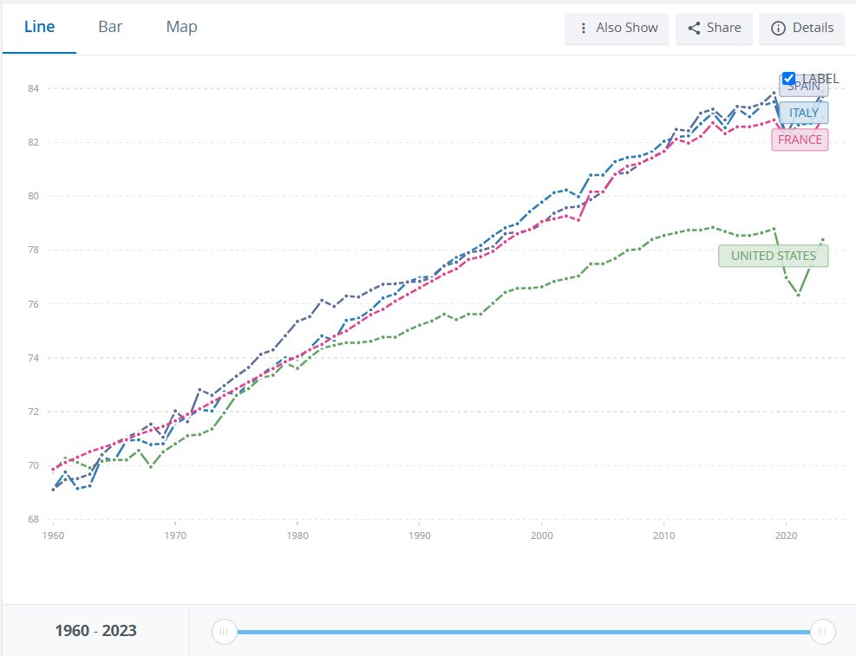Click the right slider handle grip icon

(822, 632)
